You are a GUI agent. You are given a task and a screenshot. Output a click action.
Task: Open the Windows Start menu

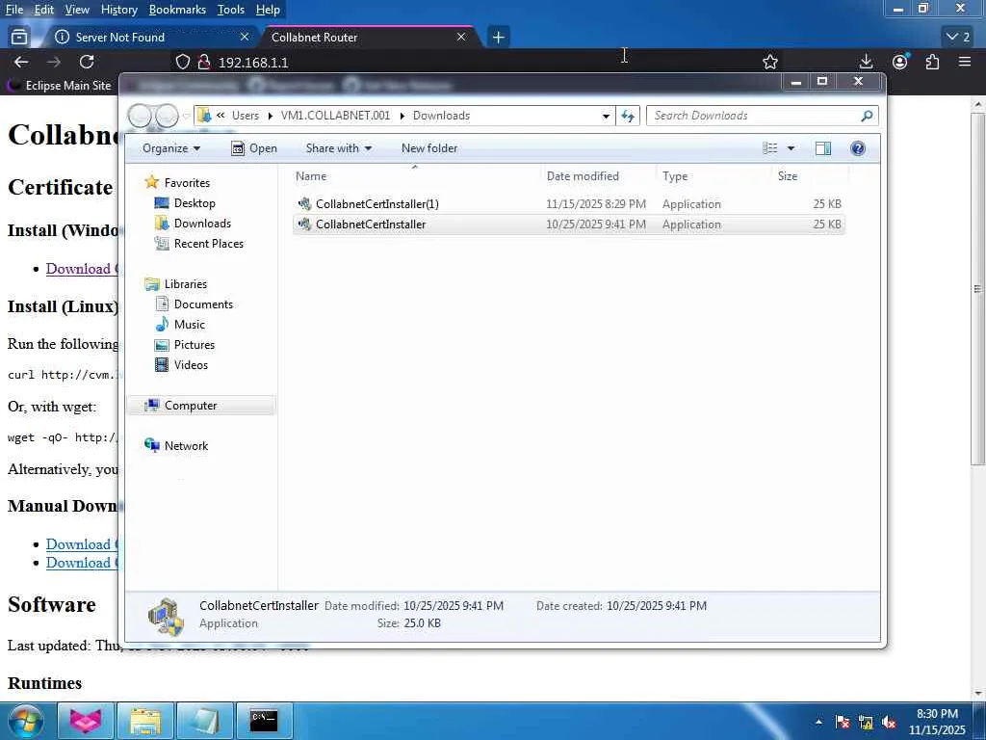tap(25, 721)
